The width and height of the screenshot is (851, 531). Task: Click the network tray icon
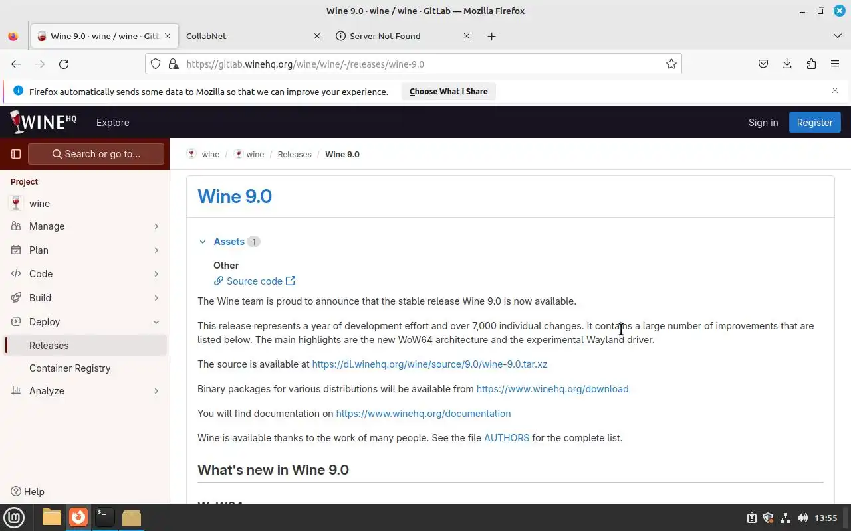[785, 518]
